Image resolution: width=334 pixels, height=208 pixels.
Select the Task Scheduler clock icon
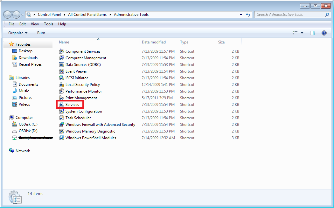click(x=62, y=118)
